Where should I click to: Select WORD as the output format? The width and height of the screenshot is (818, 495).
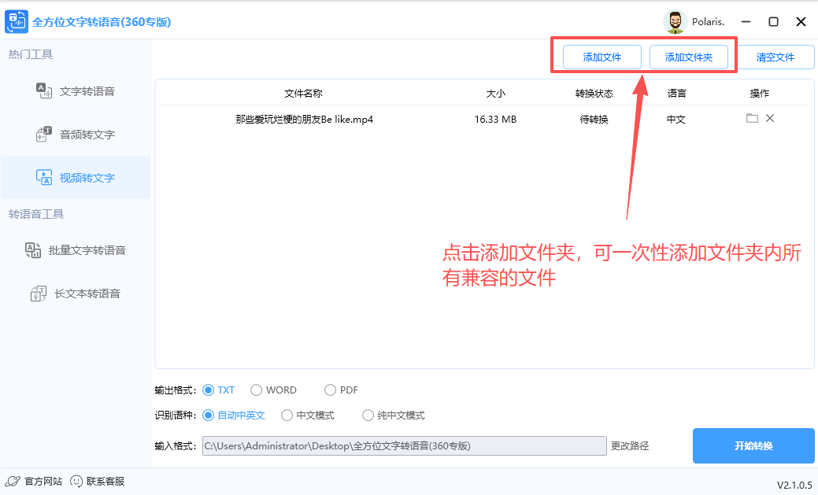[x=256, y=390]
